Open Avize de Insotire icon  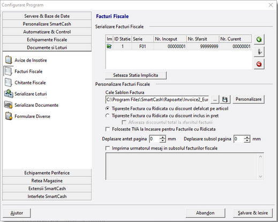(9, 60)
